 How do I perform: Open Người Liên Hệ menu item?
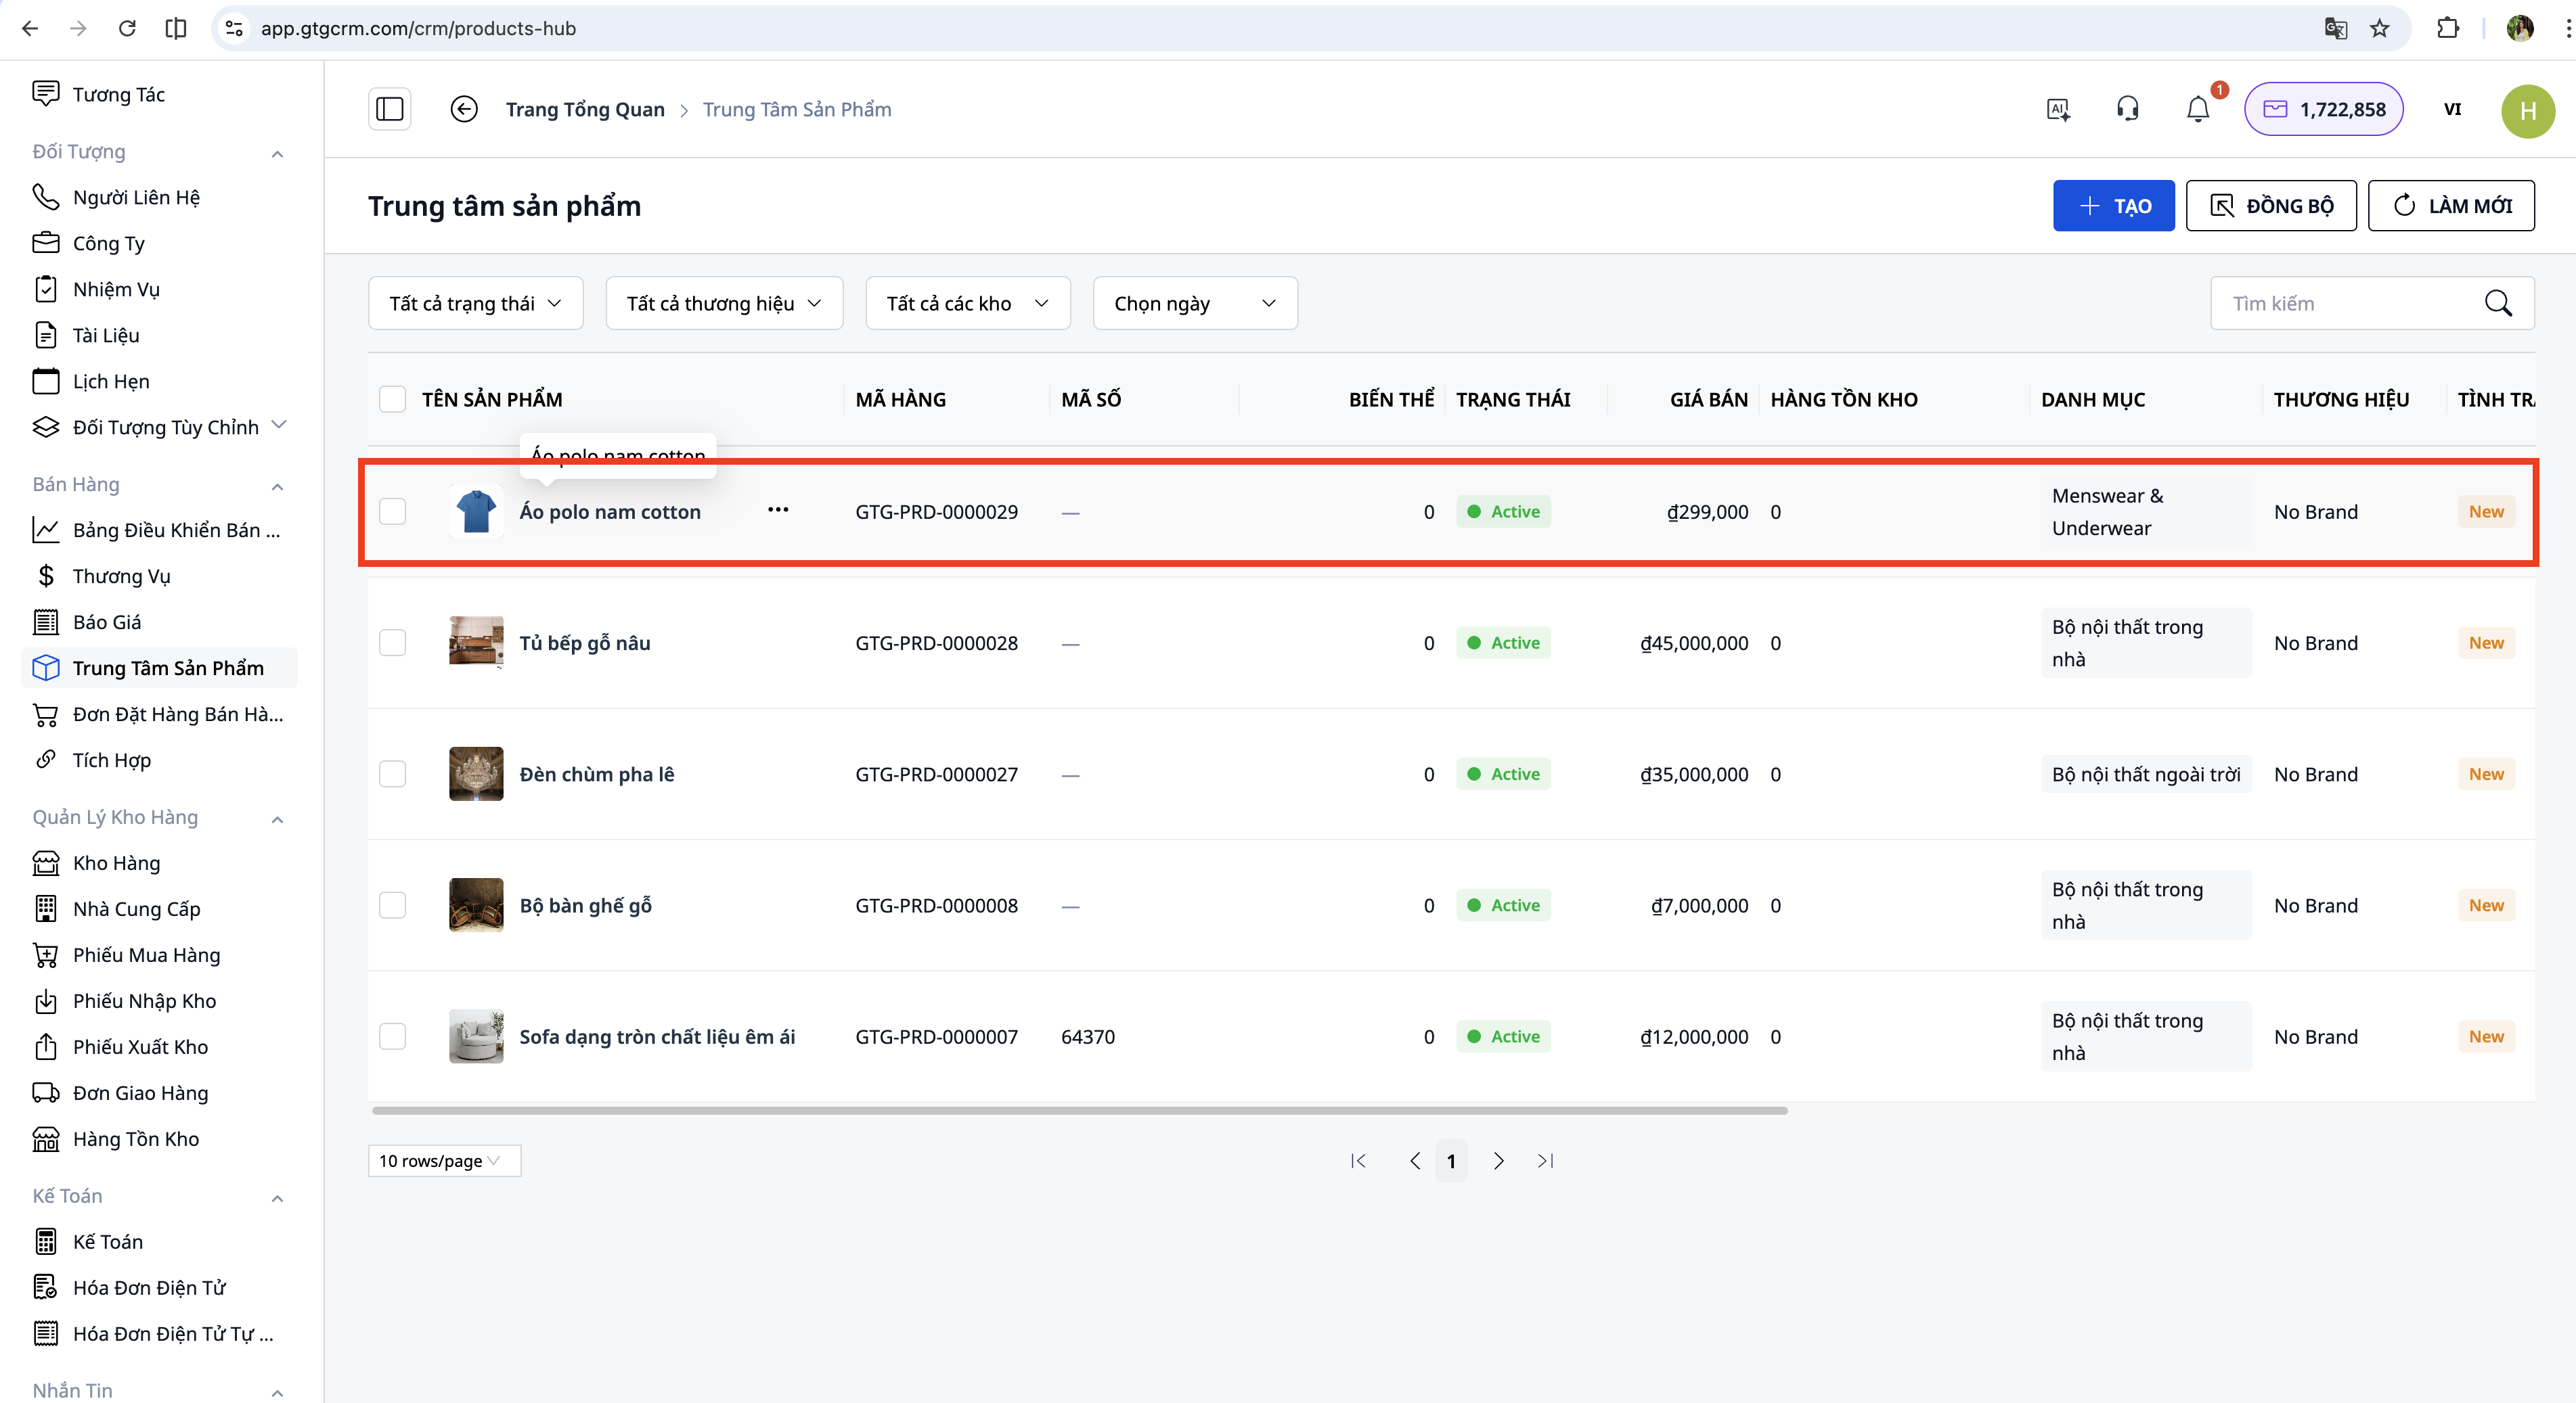click(136, 197)
